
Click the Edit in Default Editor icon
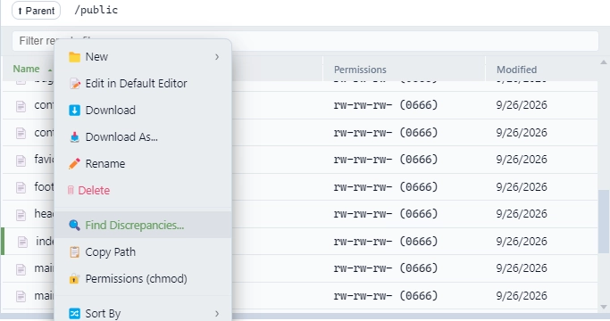click(74, 84)
